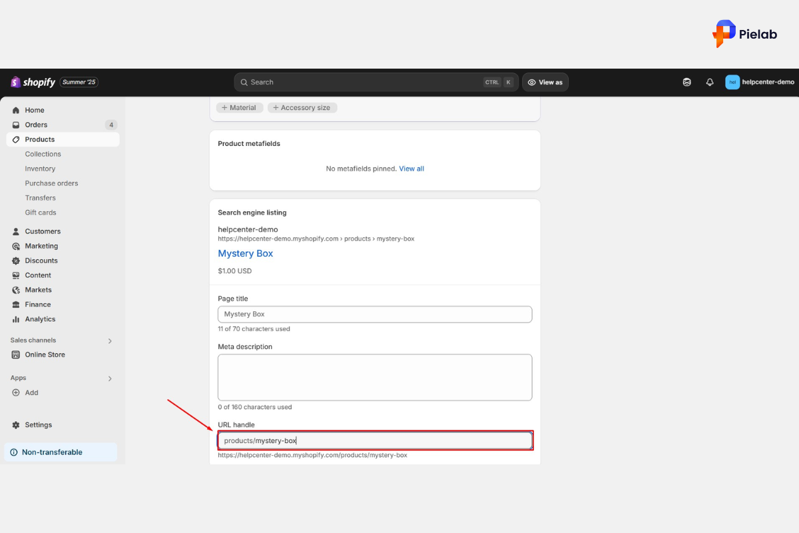Viewport: 799px width, 533px height.
Task: Open Gift cards
Action: (x=41, y=213)
